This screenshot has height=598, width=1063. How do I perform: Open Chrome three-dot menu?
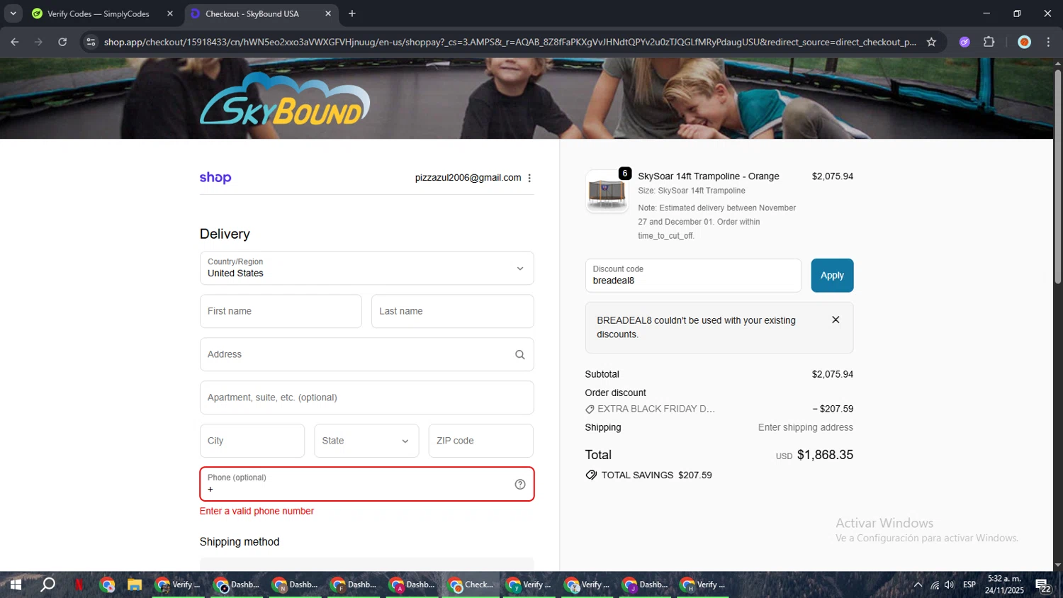[1048, 43]
